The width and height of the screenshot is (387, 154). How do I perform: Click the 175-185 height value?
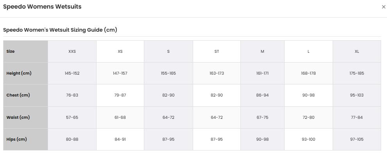[357, 73]
